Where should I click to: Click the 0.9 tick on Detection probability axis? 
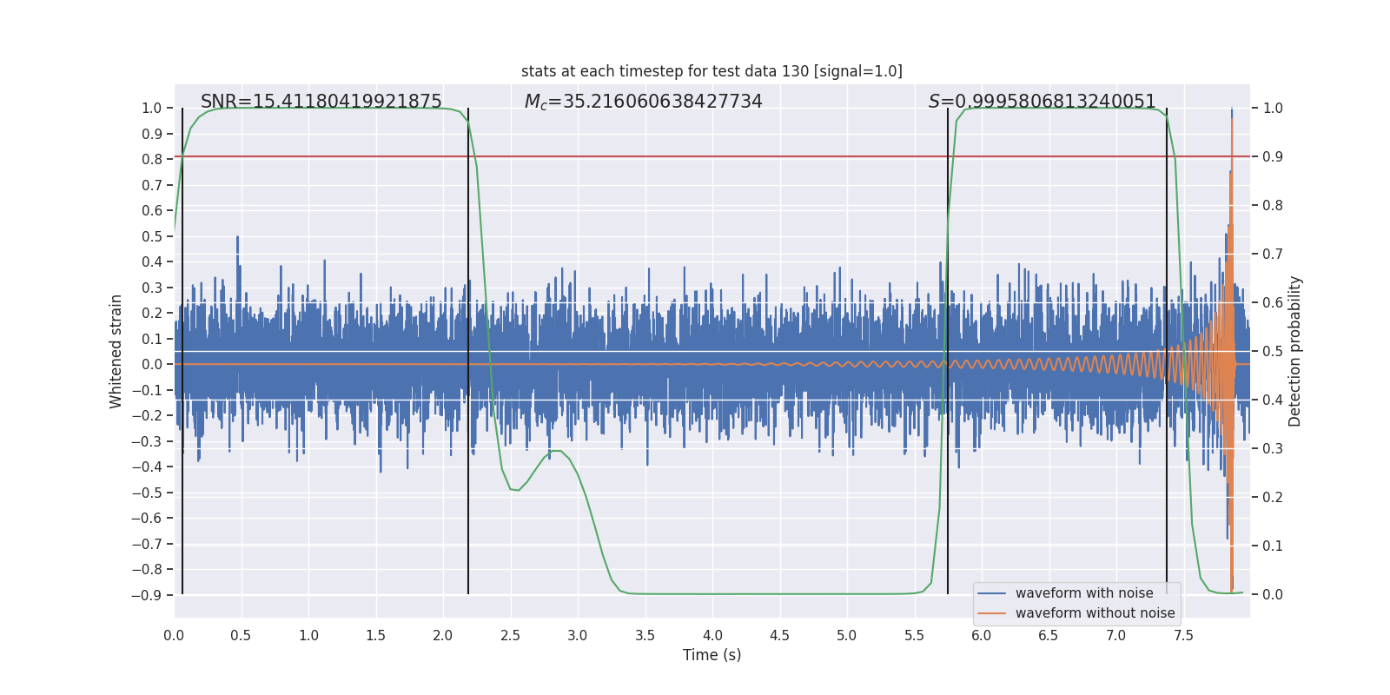click(1273, 157)
